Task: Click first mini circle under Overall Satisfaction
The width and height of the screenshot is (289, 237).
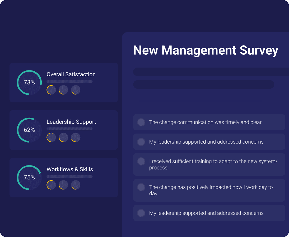Action: pyautogui.click(x=51, y=90)
